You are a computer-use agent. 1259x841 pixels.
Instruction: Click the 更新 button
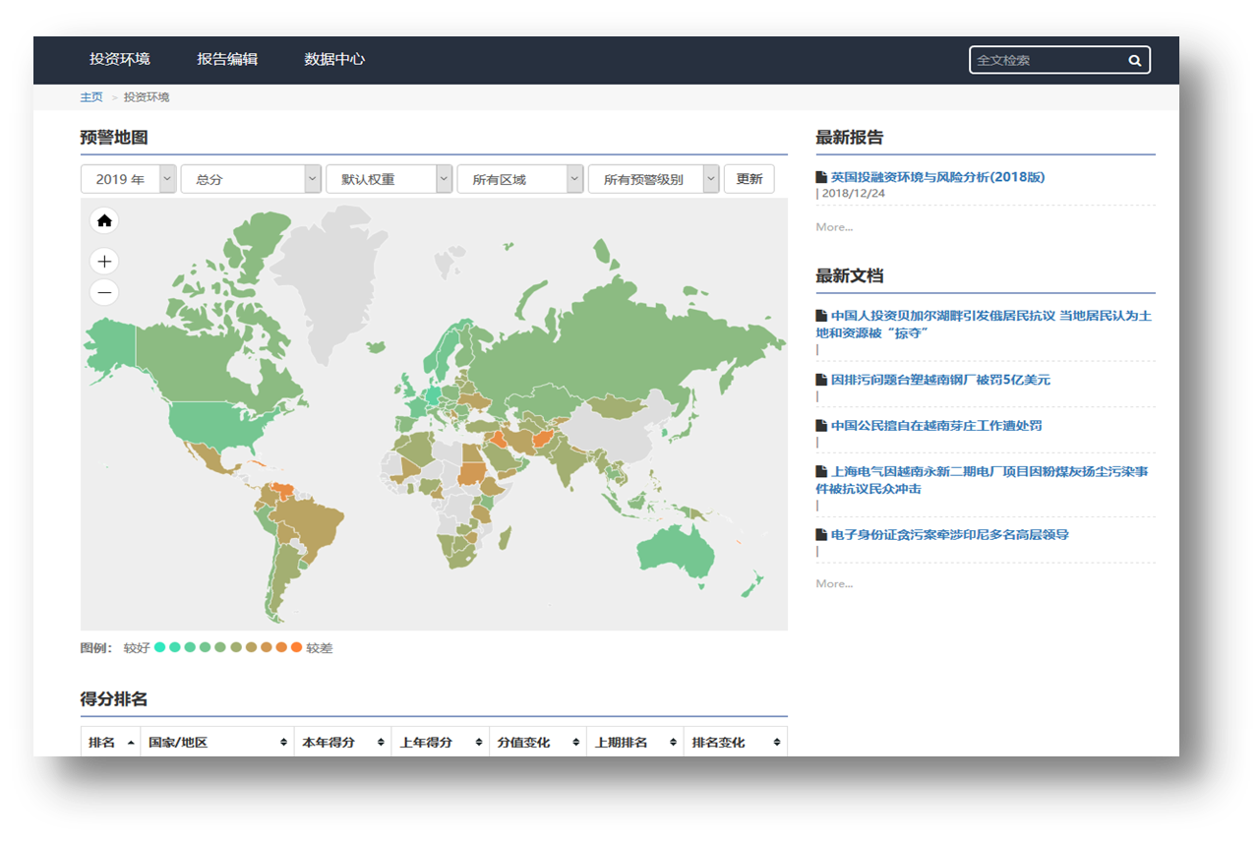coord(749,179)
